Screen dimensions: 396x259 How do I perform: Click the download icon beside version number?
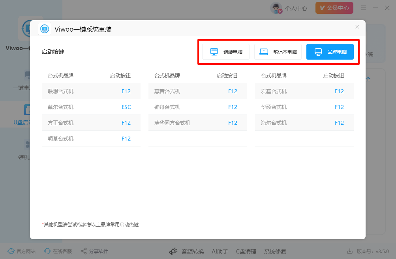pyautogui.click(x=350, y=251)
